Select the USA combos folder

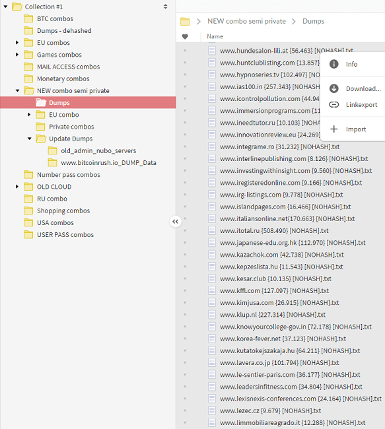pyautogui.click(x=55, y=222)
